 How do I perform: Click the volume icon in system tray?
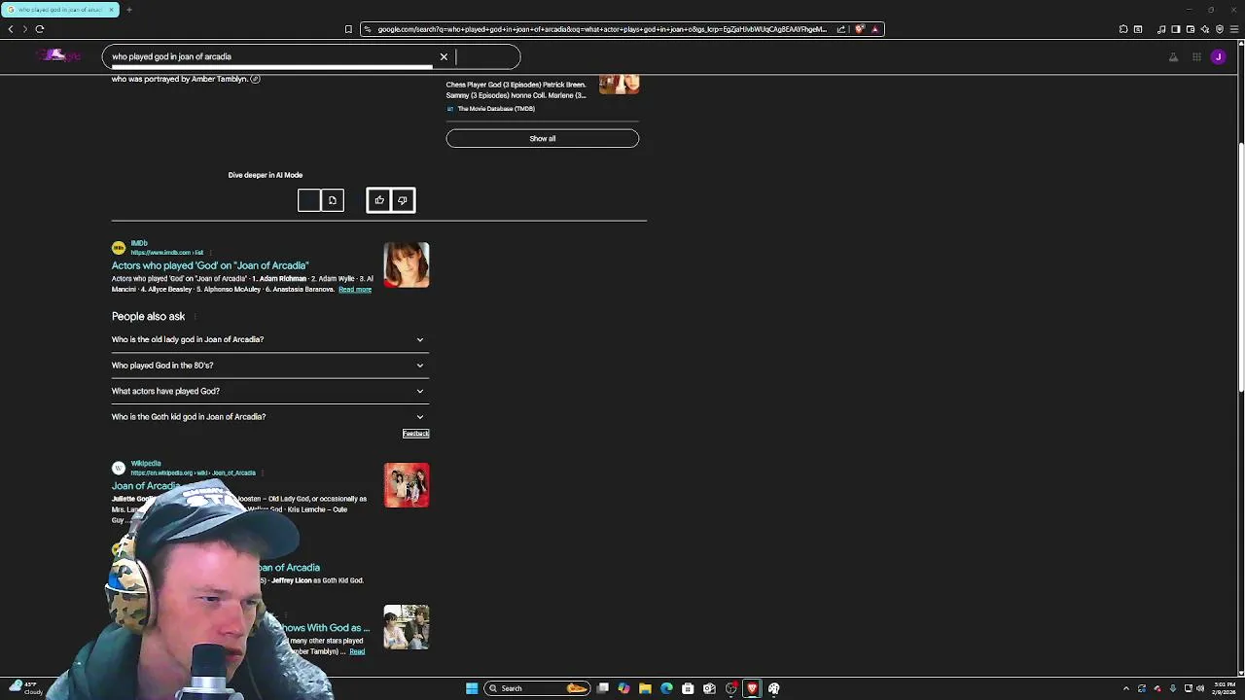click(x=1200, y=688)
